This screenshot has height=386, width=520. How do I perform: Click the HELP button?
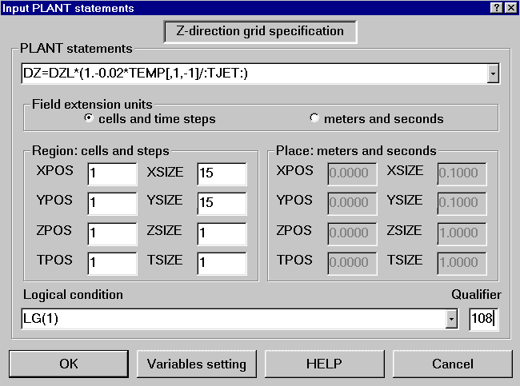tap(324, 364)
